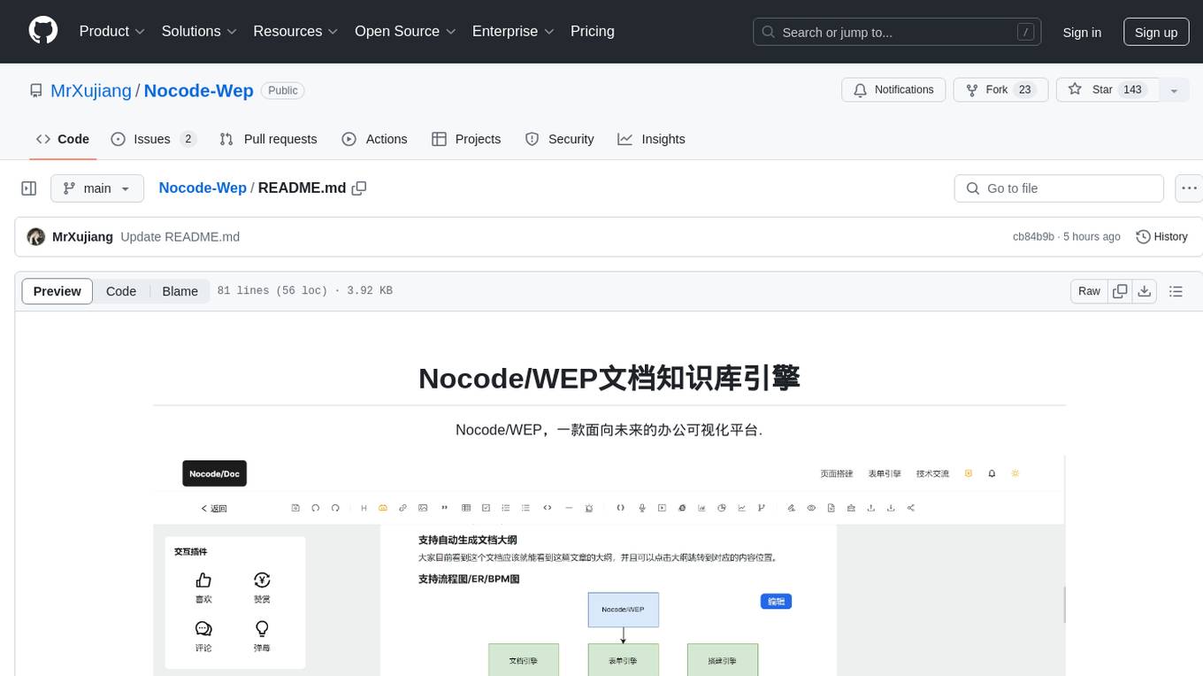The image size is (1203, 676).
Task: Open the Raw file view
Action: coord(1089,291)
